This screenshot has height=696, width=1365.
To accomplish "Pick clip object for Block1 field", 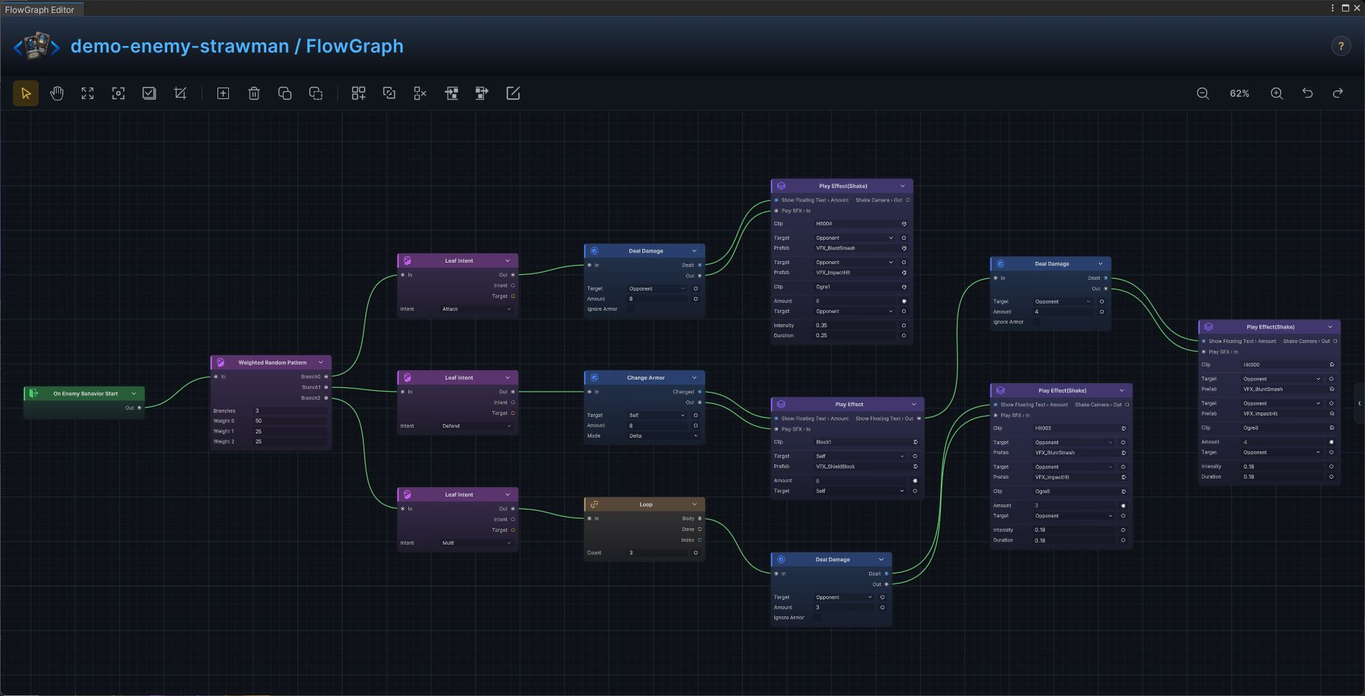I will click(x=915, y=442).
